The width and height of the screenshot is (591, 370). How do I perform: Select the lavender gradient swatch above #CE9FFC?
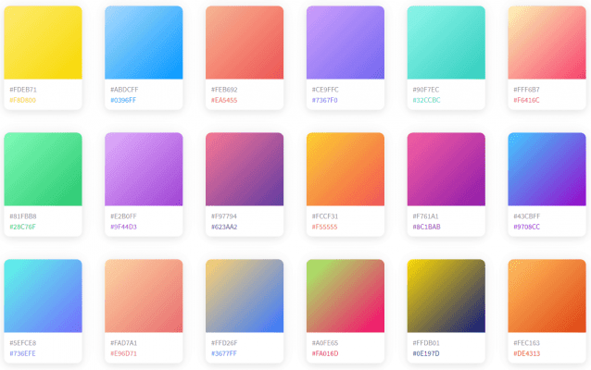pos(346,43)
